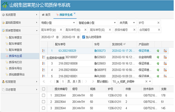Click the green refresh icon for 鲁S58273 row
This screenshot has width=175, height=112.
pos(158,51)
